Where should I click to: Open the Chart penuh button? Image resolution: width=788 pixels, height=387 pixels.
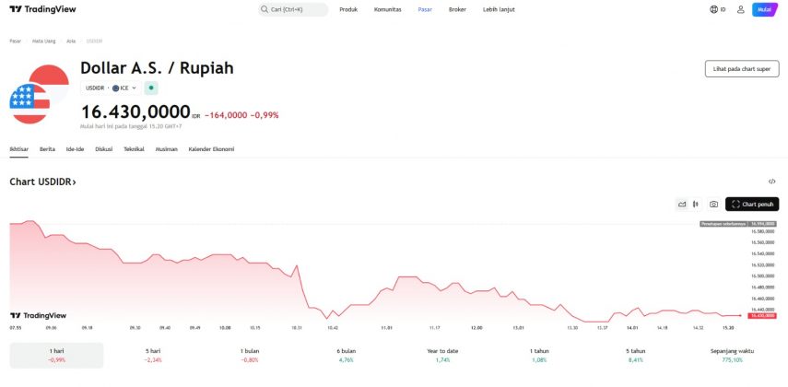(x=752, y=204)
